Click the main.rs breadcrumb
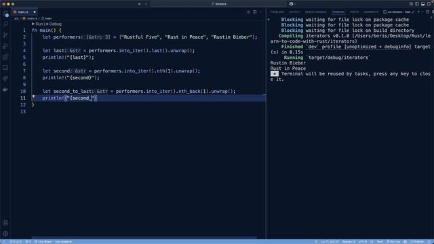The image size is (434, 244). coord(30,18)
